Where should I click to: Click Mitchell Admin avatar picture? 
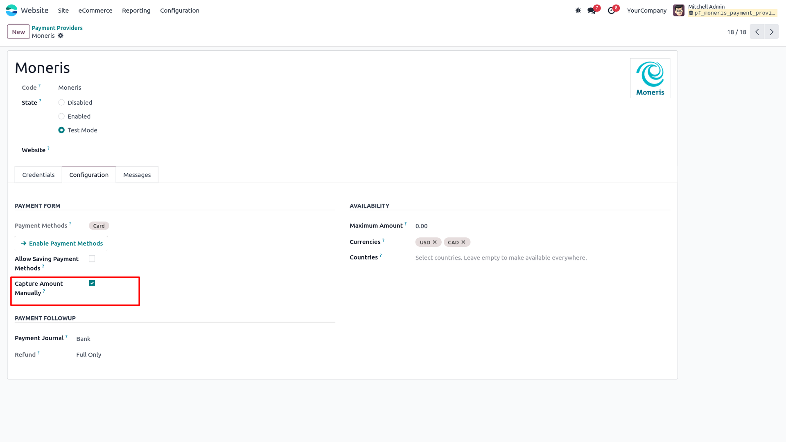[679, 10]
